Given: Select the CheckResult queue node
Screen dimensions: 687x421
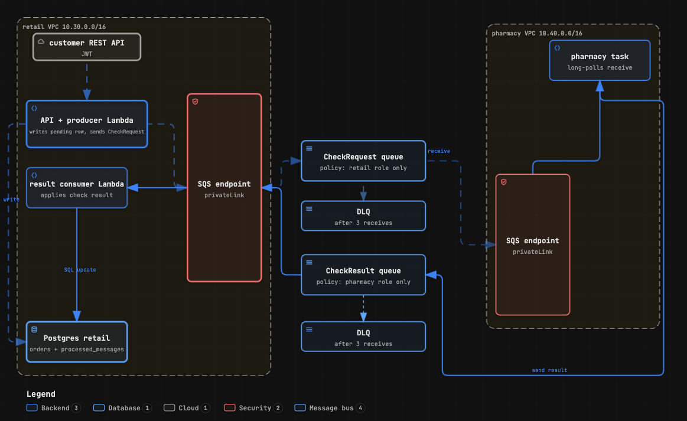Looking at the screenshot, I should point(363,275).
